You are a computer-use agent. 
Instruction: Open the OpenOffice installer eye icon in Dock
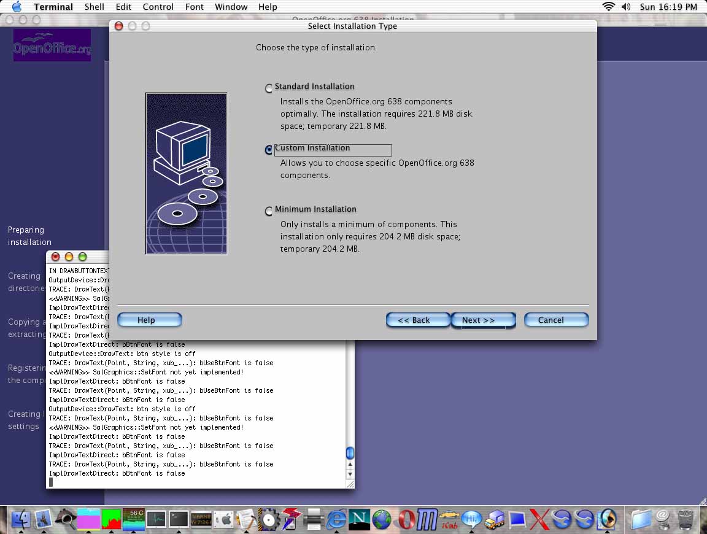coord(607,519)
